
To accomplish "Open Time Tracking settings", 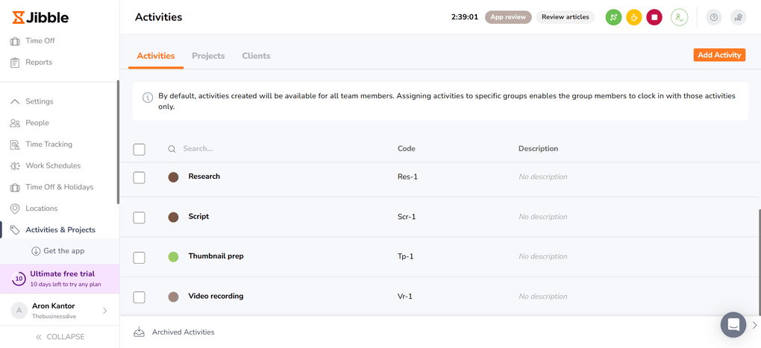I will [x=48, y=144].
